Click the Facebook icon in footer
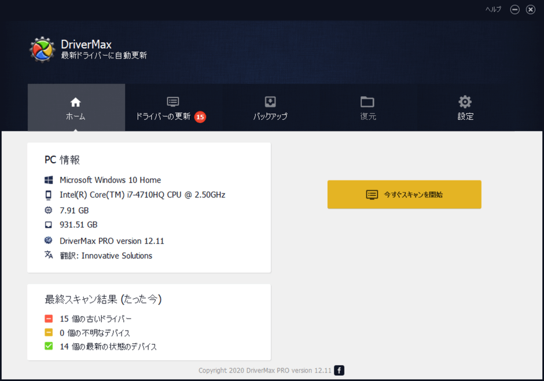The image size is (544, 381). 339,370
